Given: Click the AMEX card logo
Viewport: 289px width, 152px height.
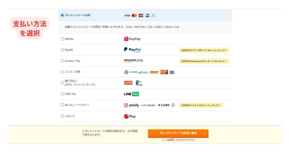Looking at the screenshot, I should (147, 16).
